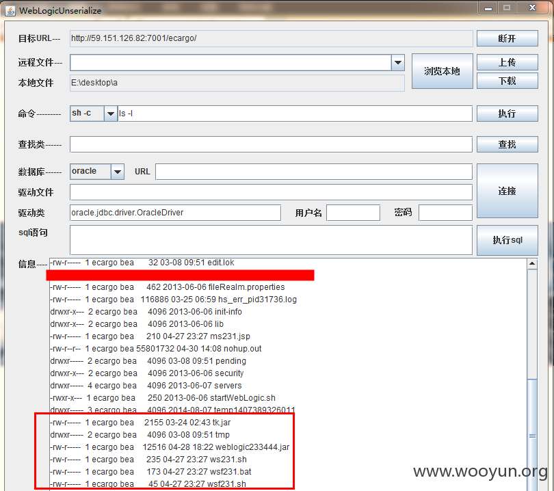
Task: Click the 本地文件 field showing E:\desktop\a
Action: pos(237,83)
